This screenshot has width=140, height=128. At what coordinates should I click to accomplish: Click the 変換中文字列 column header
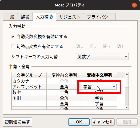pyautogui.click(x=99, y=75)
